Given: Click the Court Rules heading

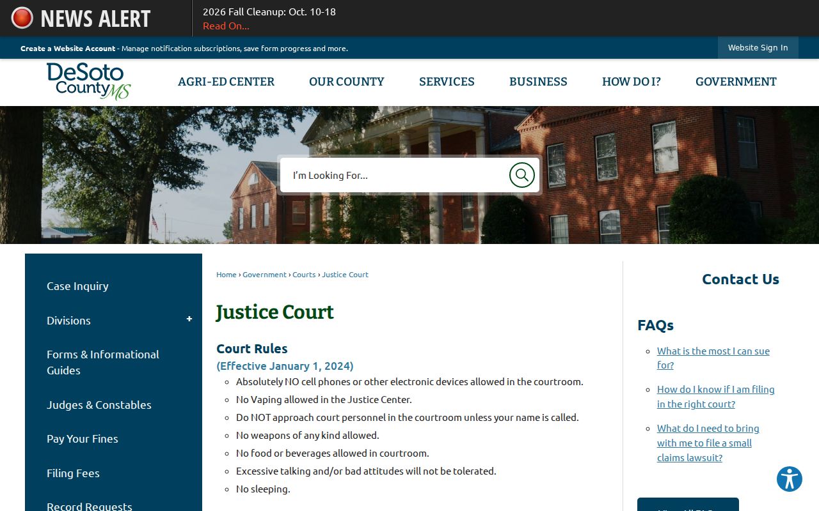Looking at the screenshot, I should [x=252, y=349].
